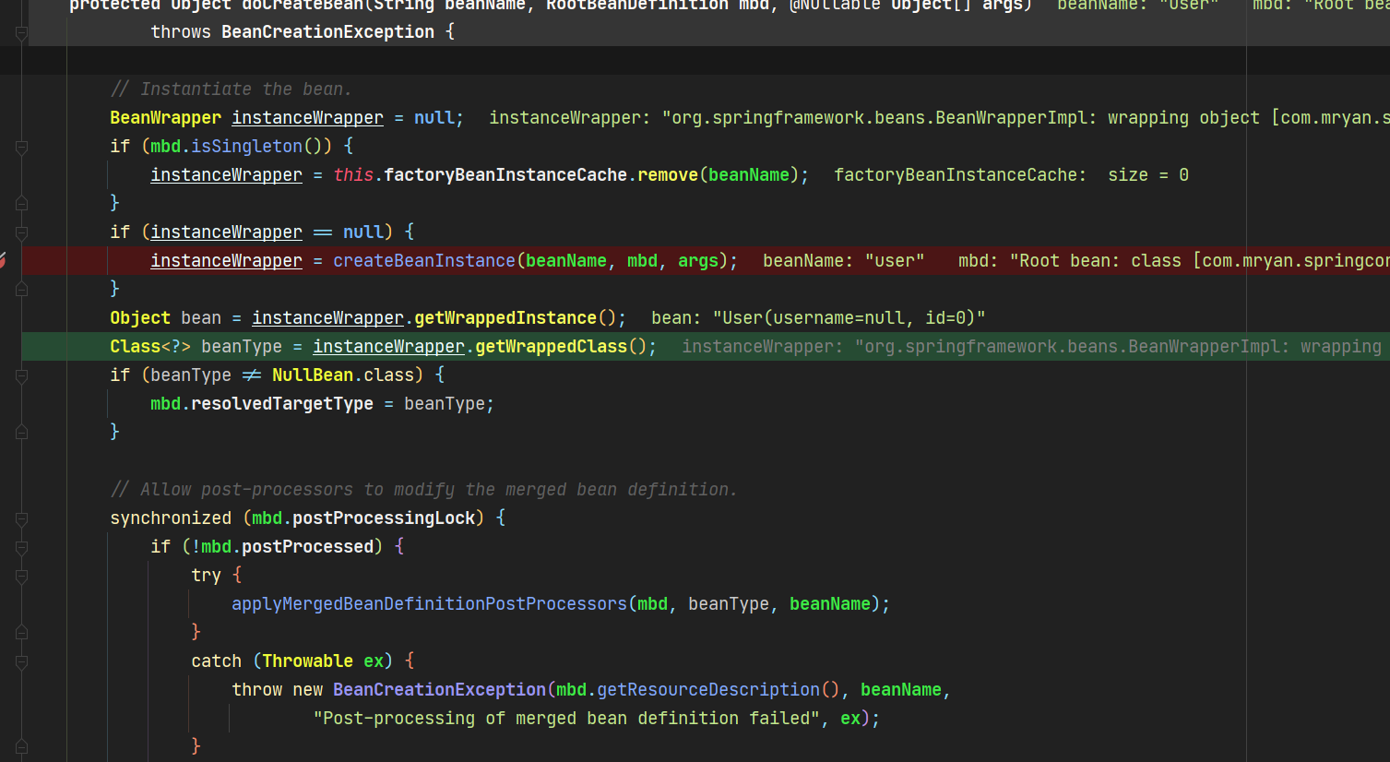The width and height of the screenshot is (1390, 762).
Task: Click the getWrappedClass method call
Action: click(552, 347)
